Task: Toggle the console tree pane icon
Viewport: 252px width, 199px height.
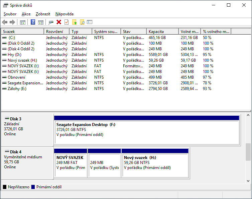Action: pos(23,22)
